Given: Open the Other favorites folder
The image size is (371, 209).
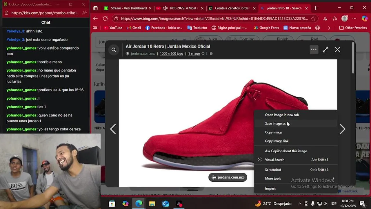Looking at the screenshot, I should 353,28.
